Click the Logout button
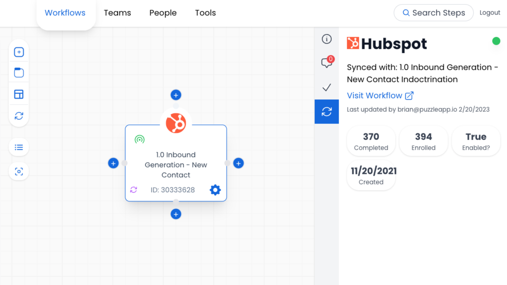The height and width of the screenshot is (285, 507). click(x=490, y=13)
